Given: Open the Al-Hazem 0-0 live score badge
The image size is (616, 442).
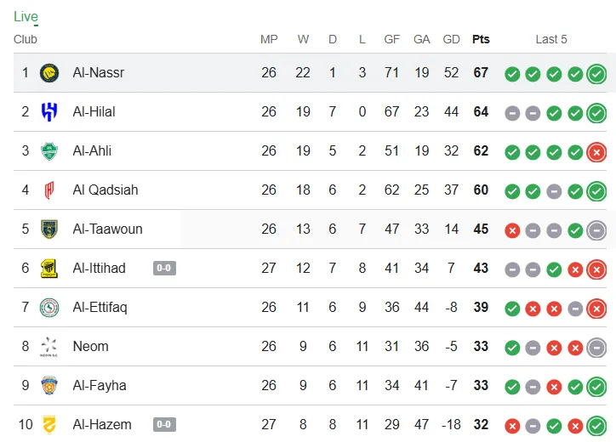Looking at the screenshot, I should coord(164,424).
